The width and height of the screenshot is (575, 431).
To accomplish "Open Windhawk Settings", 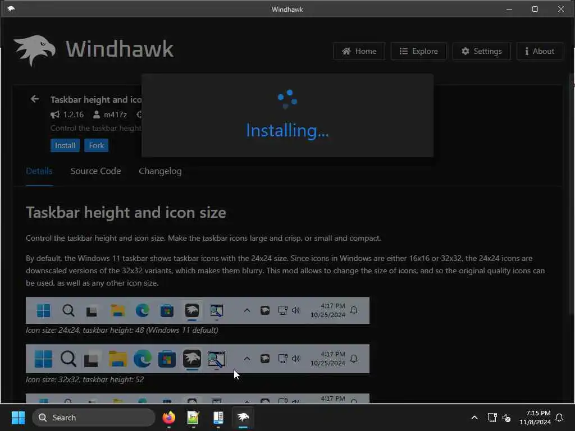I will [481, 51].
